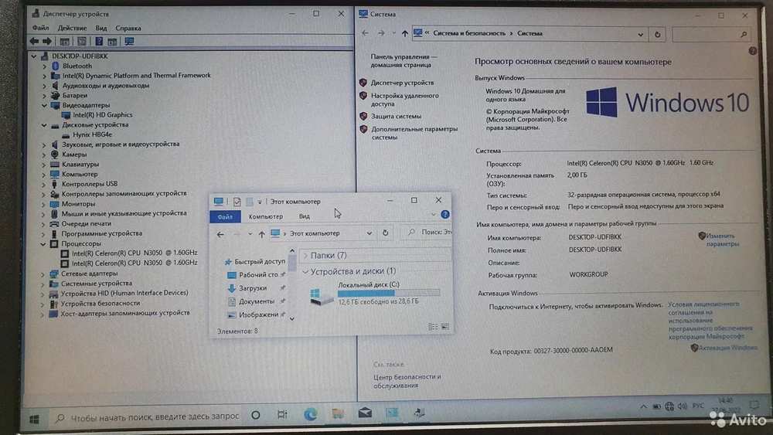Screen dimensions: 773x435
Task: Select Intel(R) HD Graphics device
Action: pos(103,115)
